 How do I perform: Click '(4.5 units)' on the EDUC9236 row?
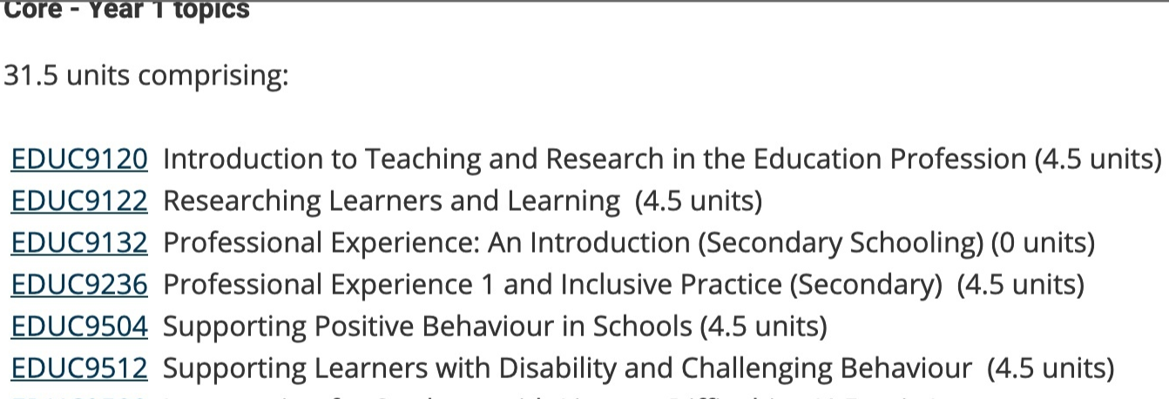[1020, 285]
